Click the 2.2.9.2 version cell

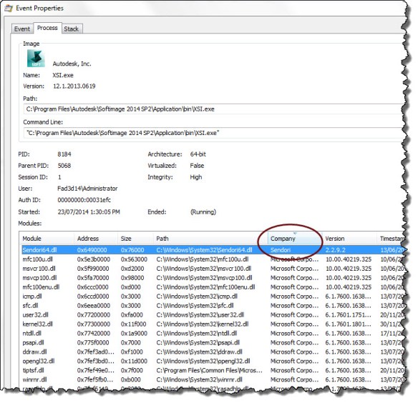coord(336,250)
